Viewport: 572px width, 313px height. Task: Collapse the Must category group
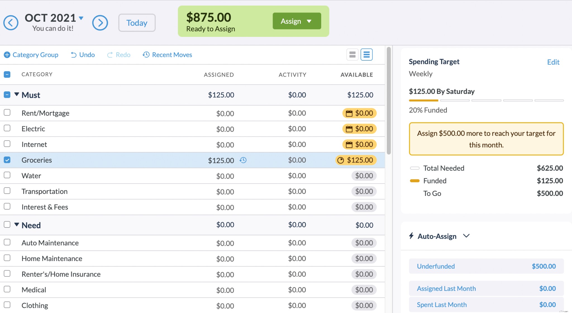click(x=16, y=94)
